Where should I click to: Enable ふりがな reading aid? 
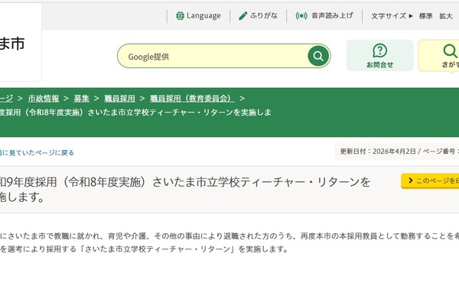[x=258, y=15]
